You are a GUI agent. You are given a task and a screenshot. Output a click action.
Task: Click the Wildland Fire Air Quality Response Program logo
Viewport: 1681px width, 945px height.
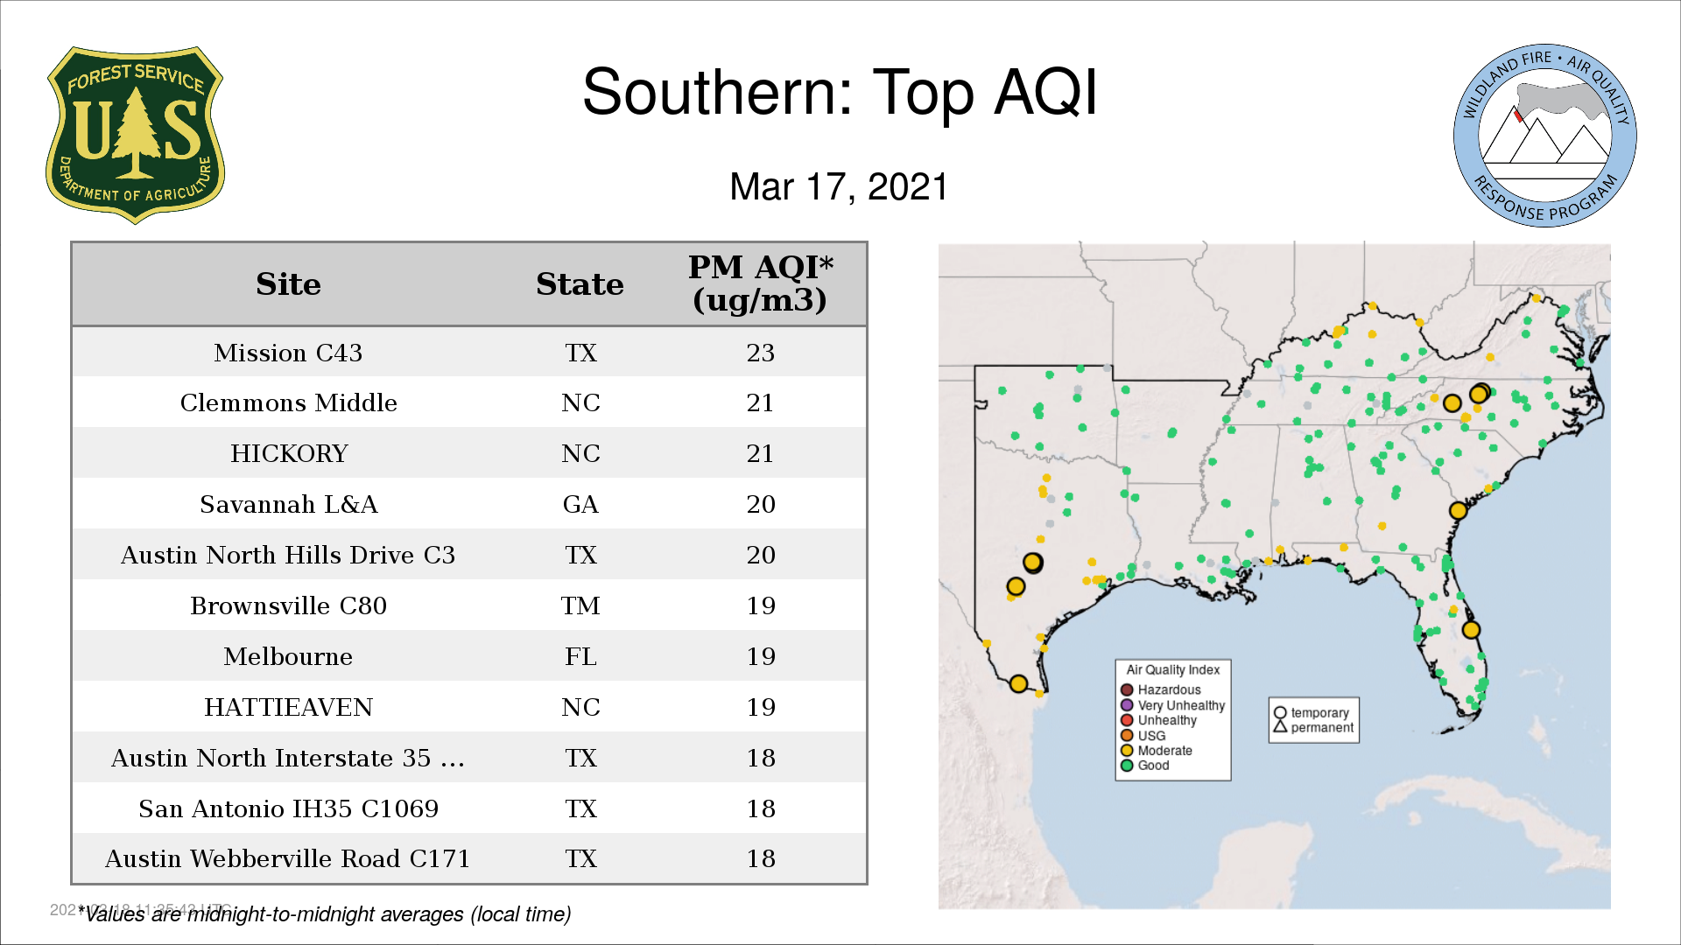[x=1545, y=136]
